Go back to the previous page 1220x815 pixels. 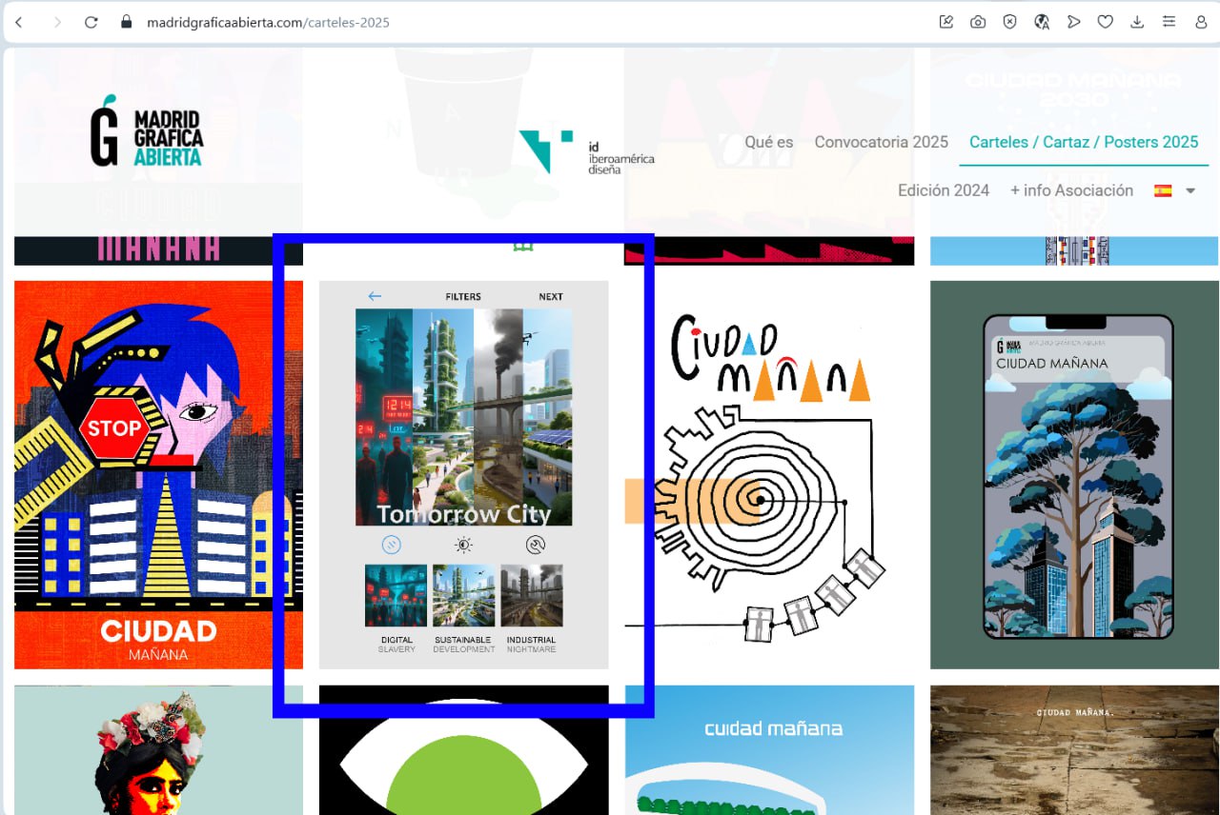click(19, 22)
